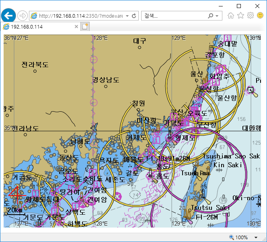
Task: Open a new tab
Action: [x=85, y=27]
